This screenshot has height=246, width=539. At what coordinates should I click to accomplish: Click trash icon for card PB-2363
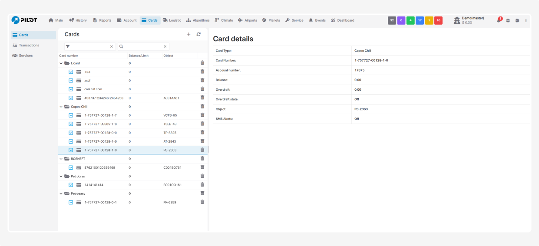point(202,150)
